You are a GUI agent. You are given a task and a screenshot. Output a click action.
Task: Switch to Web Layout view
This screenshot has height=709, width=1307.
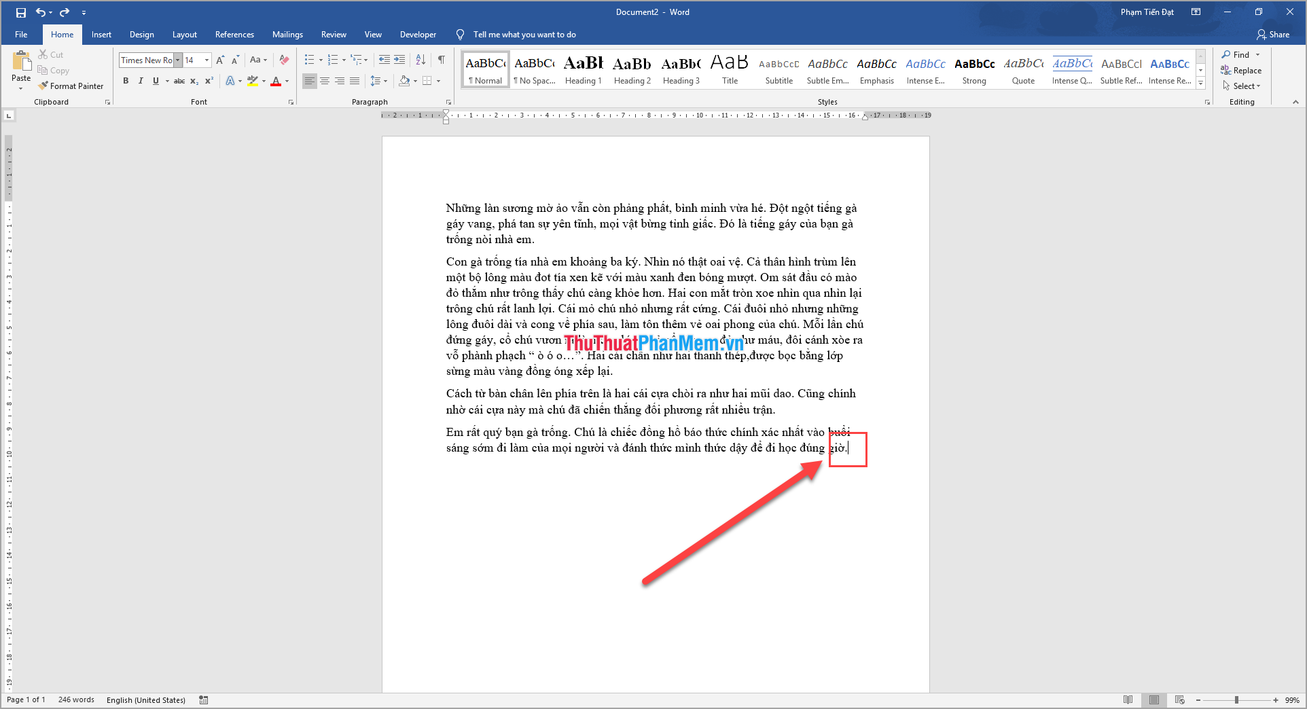coord(1180,699)
